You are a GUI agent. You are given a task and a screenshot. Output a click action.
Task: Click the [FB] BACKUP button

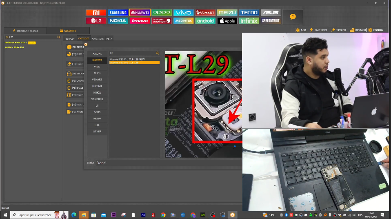click(75, 74)
